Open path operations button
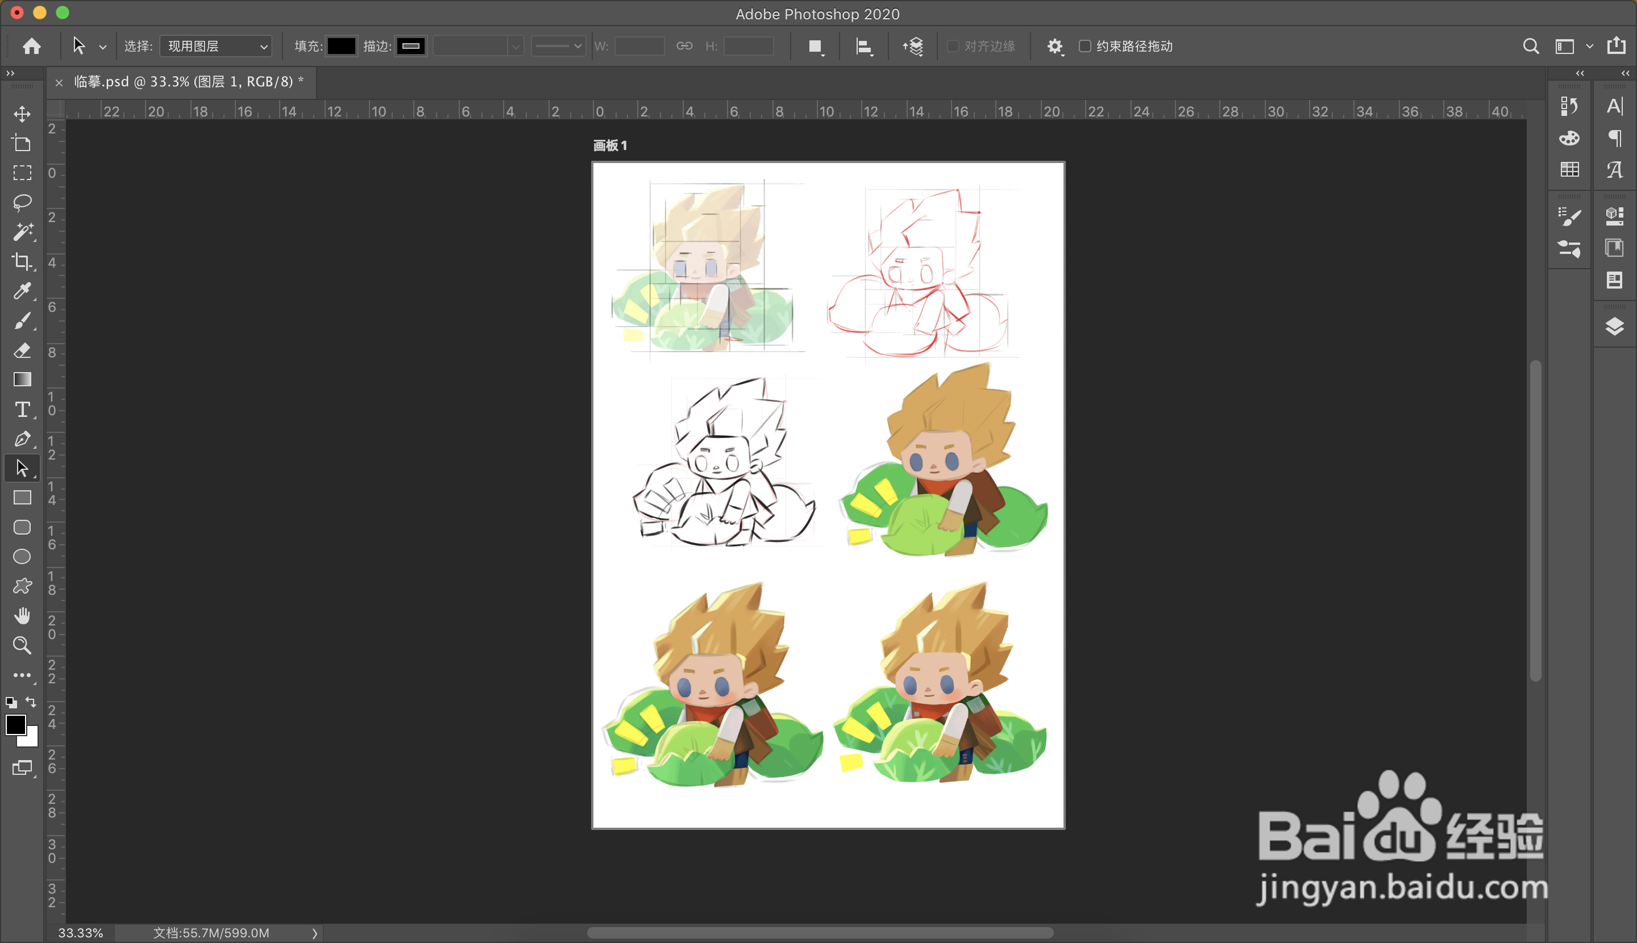The width and height of the screenshot is (1637, 943). pos(815,46)
